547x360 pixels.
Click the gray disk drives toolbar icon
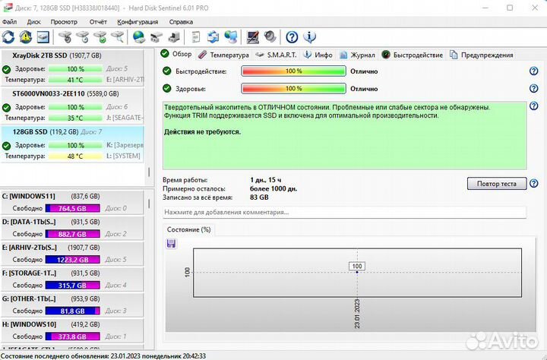tap(157, 36)
